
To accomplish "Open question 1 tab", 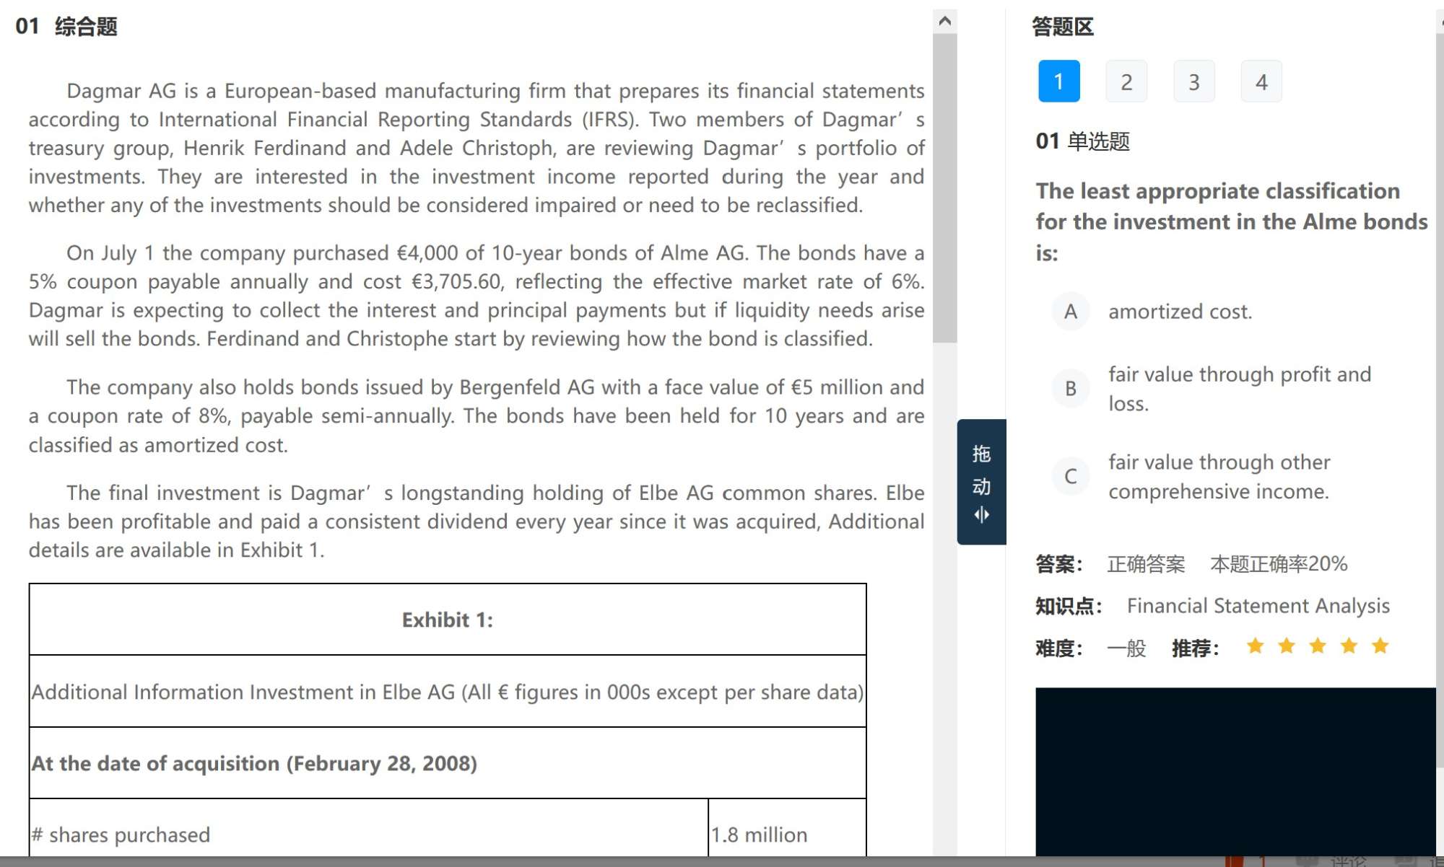I will coord(1058,82).
